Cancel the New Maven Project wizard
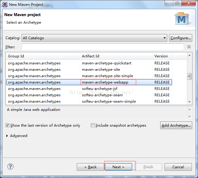The width and height of the screenshot is (198, 178). click(178, 167)
